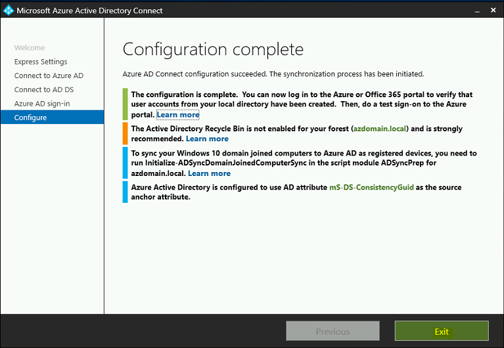
Task: Click Initialize-ADSyncDomainJoinedComputerSync script name text
Action: (225, 163)
